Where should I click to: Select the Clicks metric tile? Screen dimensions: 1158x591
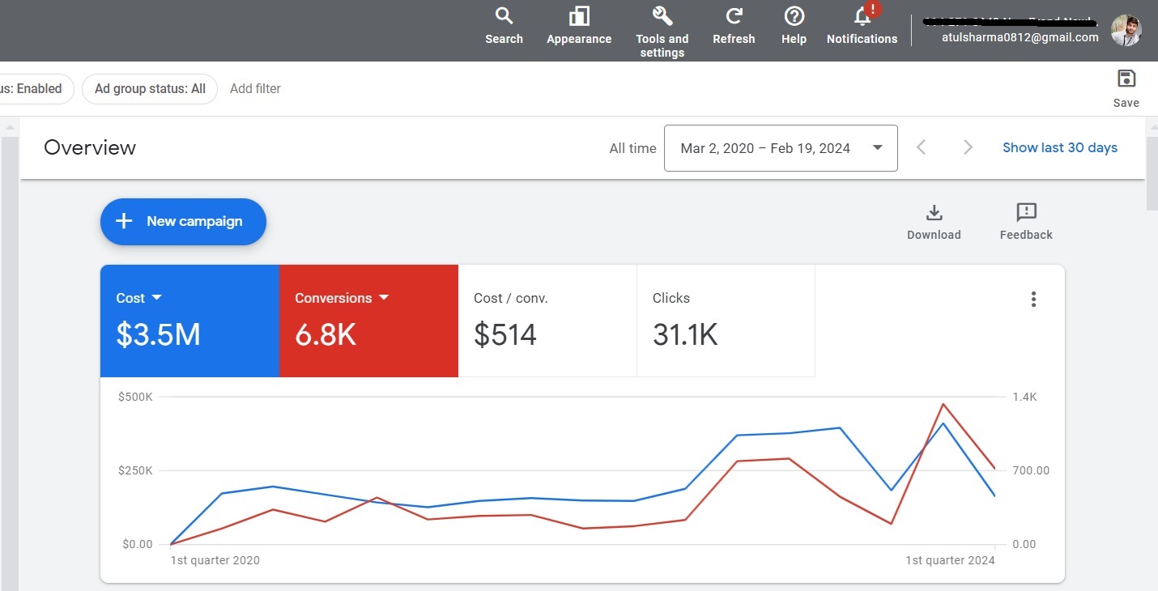click(x=726, y=321)
